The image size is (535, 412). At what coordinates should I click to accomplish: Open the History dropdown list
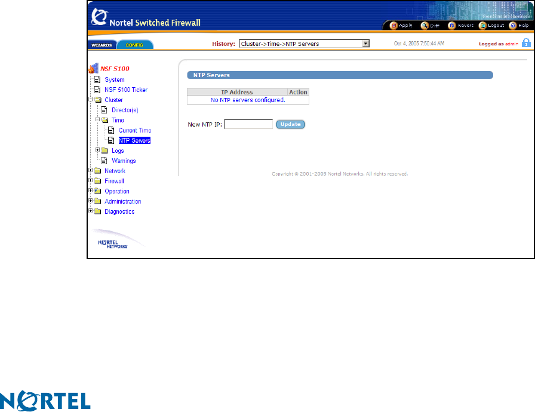click(366, 44)
